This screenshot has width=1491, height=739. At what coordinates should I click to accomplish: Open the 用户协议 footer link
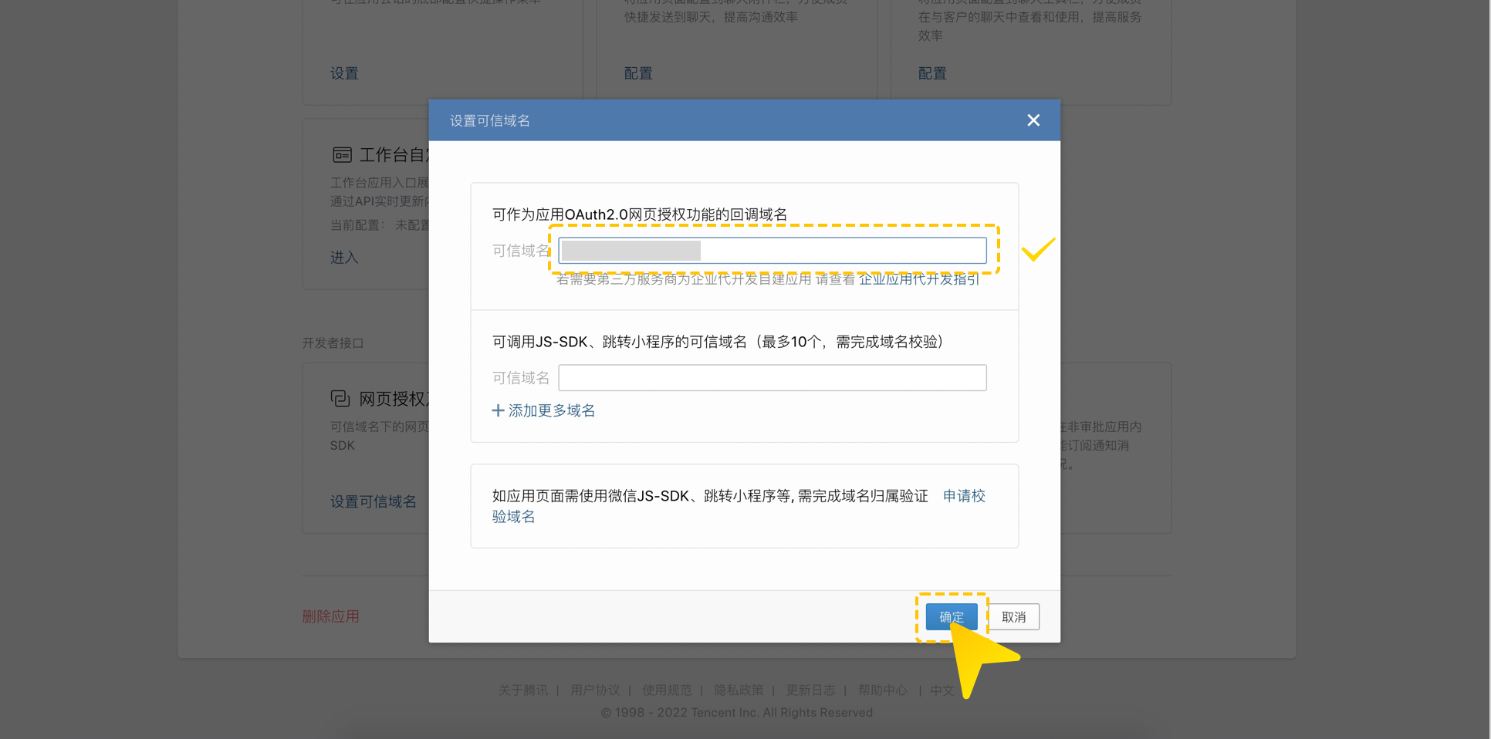coord(595,690)
